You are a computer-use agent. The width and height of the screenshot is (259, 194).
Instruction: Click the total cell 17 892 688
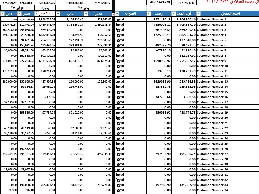click(184, 3)
